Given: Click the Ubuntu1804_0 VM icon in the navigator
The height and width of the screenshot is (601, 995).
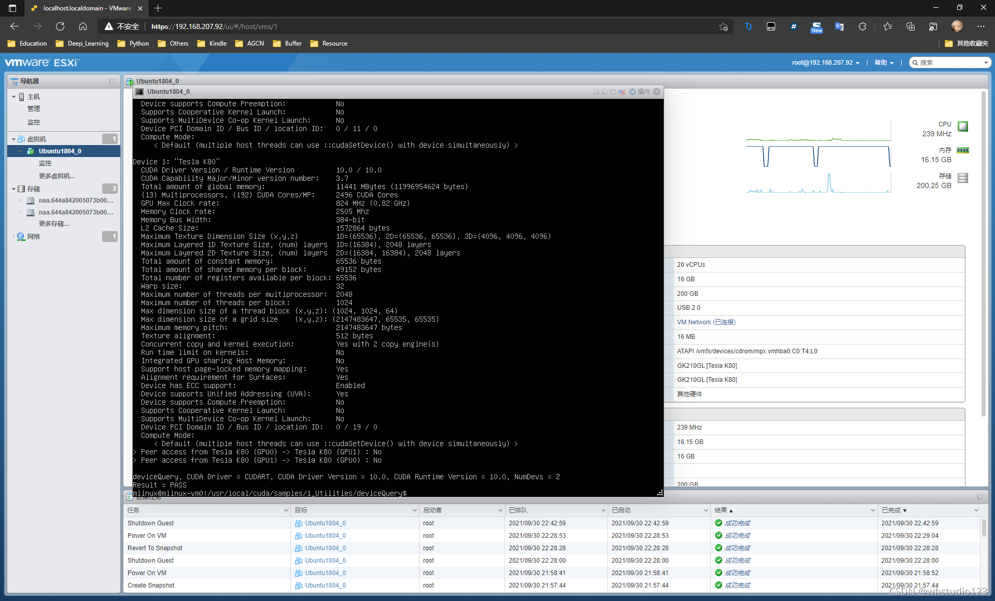Looking at the screenshot, I should [31, 151].
